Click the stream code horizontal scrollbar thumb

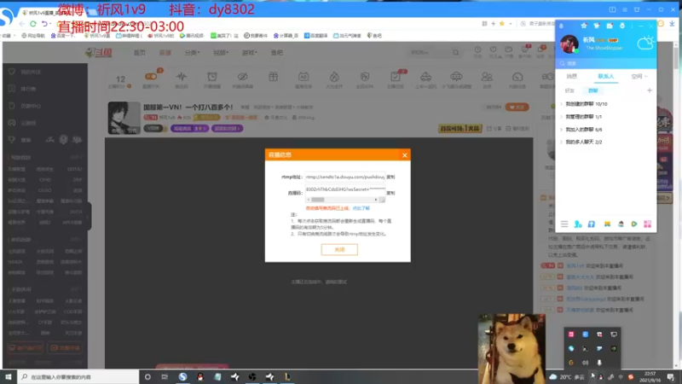[318, 200]
